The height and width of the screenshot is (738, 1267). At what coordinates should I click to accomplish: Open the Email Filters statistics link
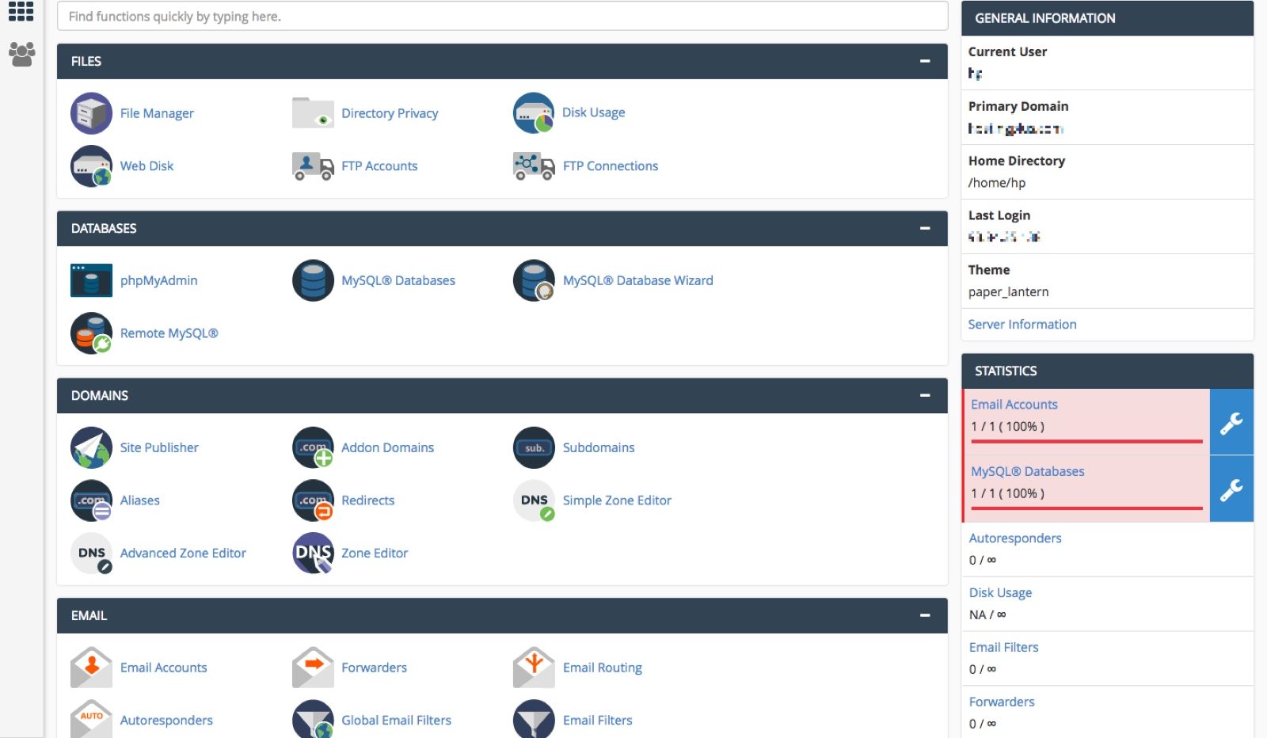1003,648
